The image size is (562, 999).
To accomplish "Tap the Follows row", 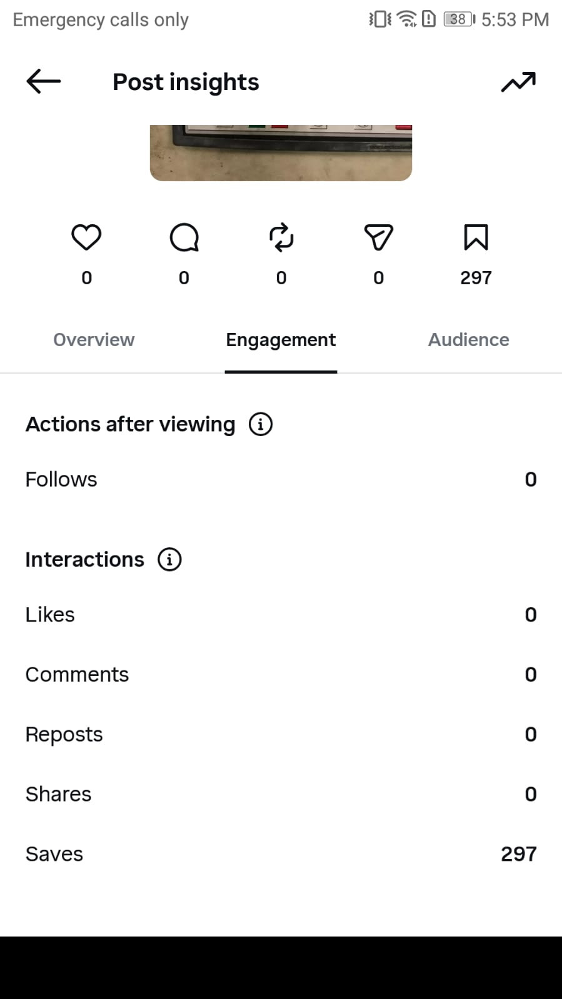I will point(281,479).
